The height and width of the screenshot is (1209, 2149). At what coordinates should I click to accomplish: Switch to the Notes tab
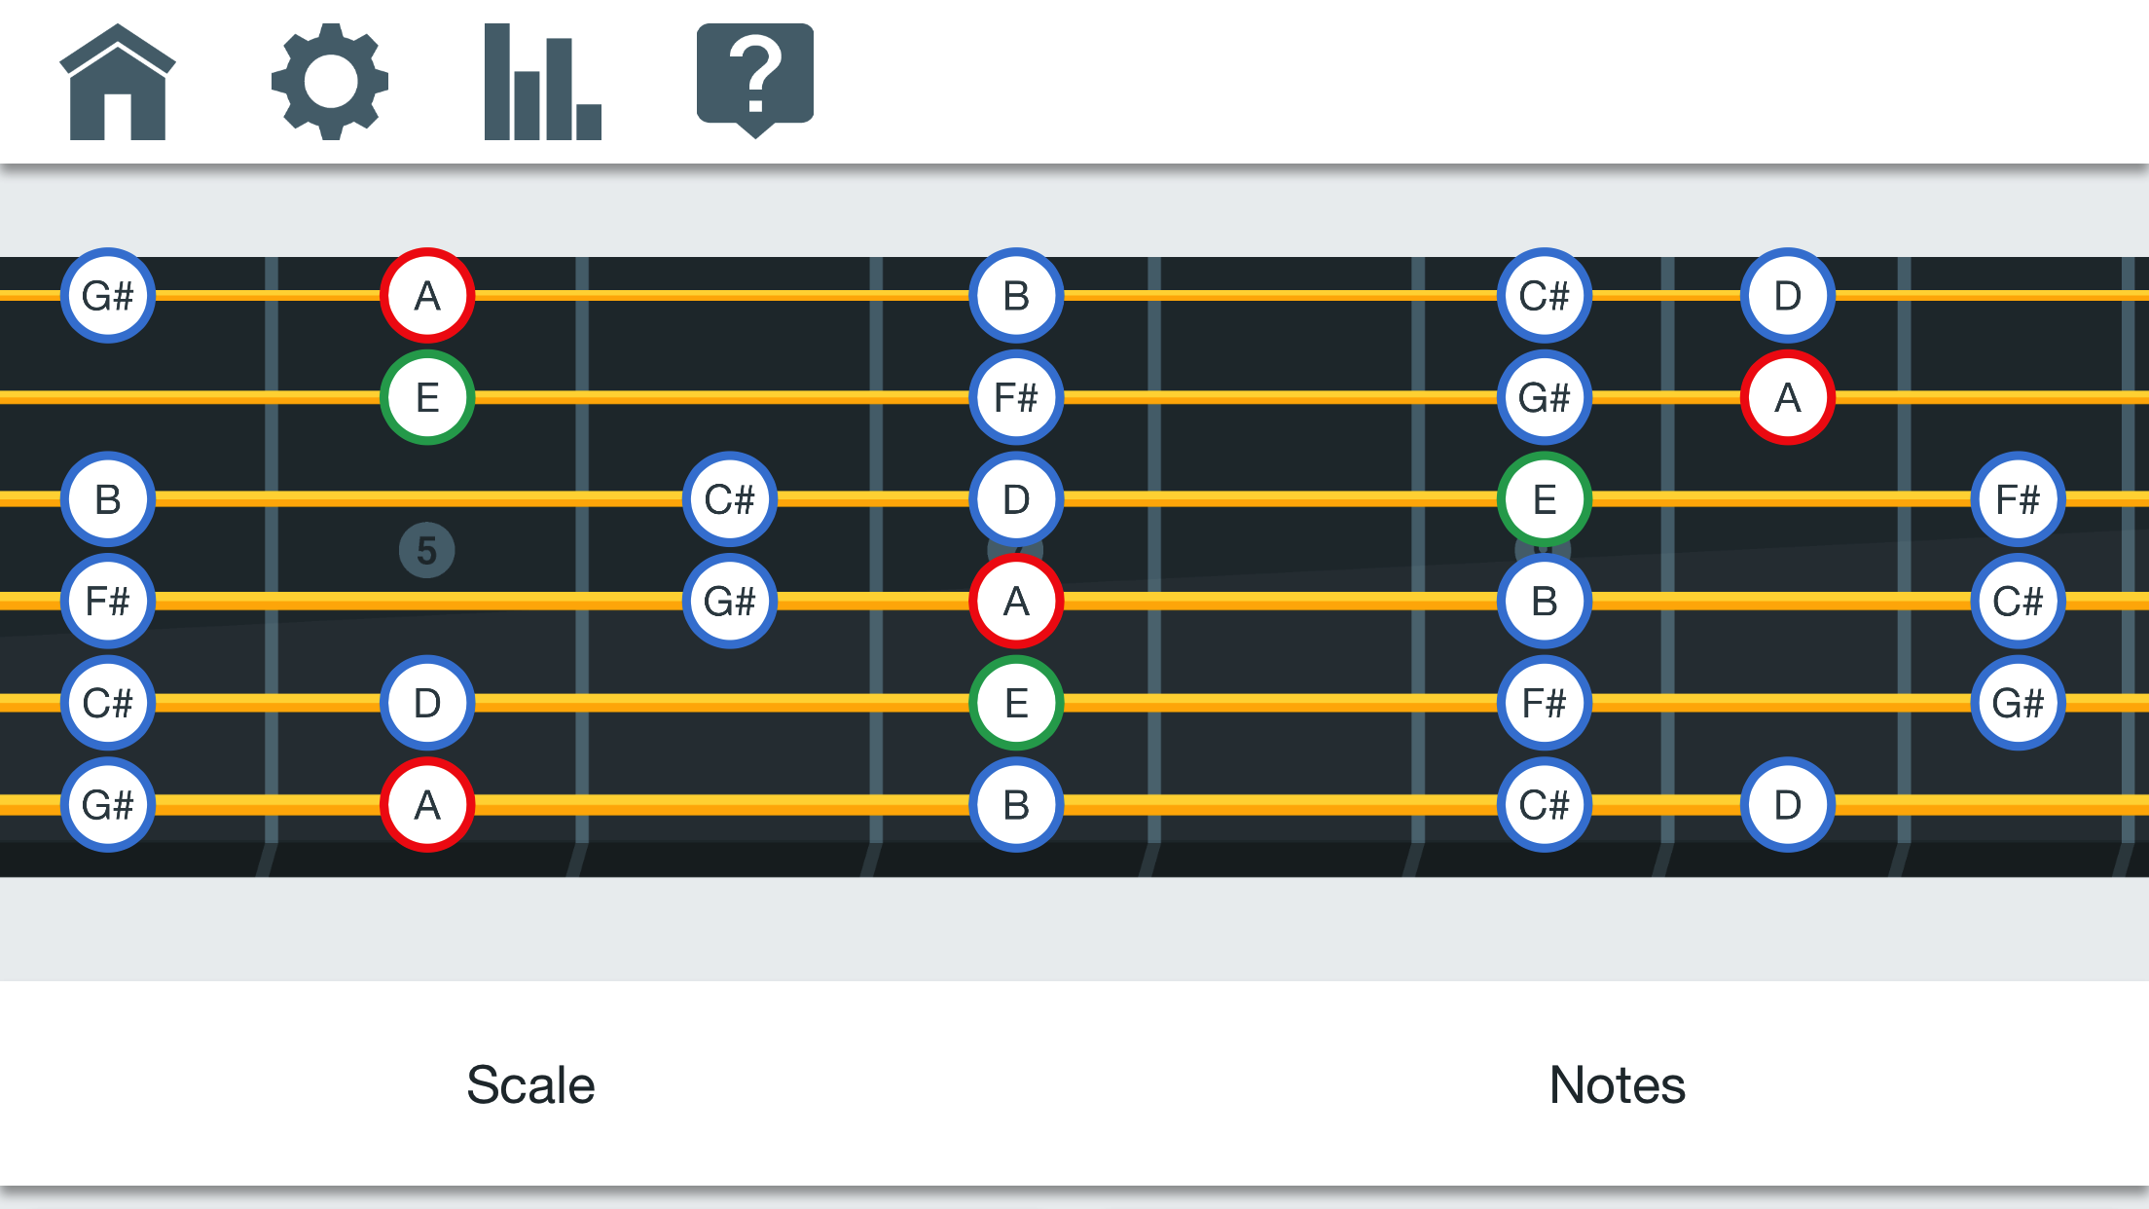1618,1084
